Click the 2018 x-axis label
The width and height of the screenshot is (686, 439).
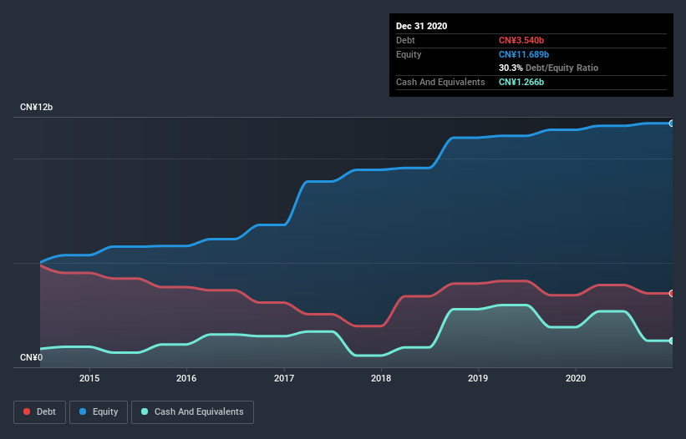[x=381, y=378]
